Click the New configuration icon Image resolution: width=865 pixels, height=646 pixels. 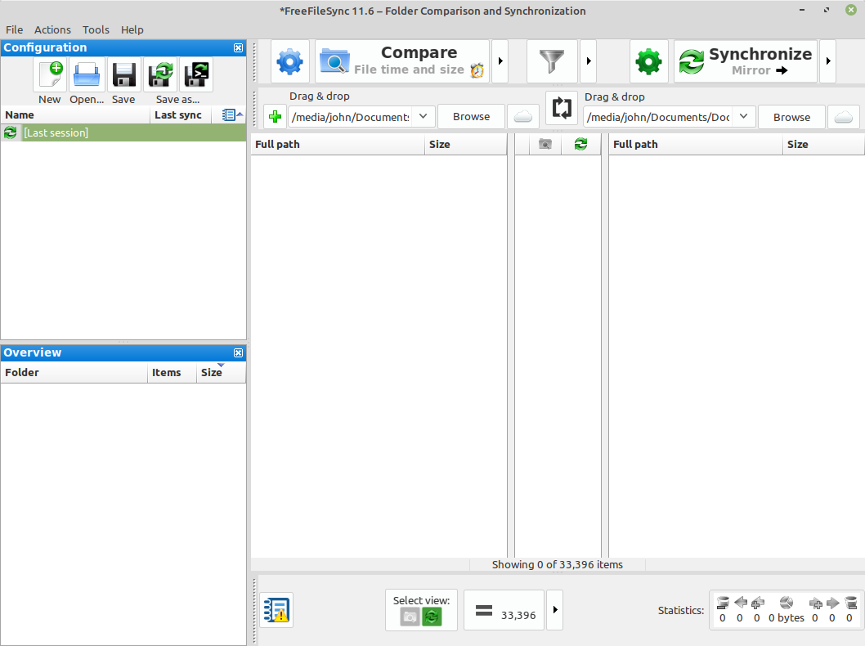[50, 74]
